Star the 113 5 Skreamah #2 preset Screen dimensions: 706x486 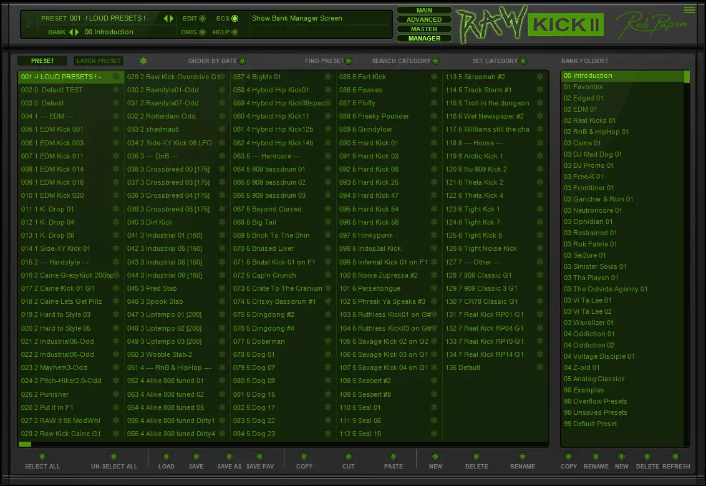(x=540, y=77)
